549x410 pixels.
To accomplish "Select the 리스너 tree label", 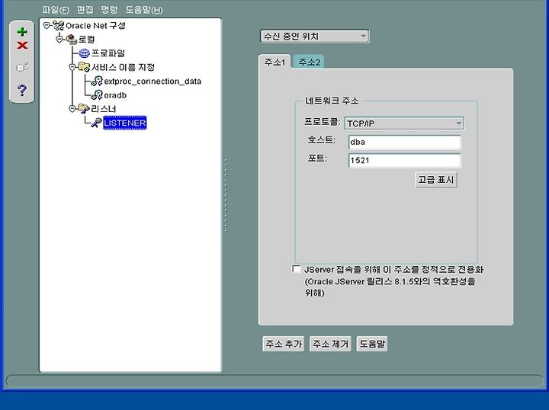I will pos(103,109).
